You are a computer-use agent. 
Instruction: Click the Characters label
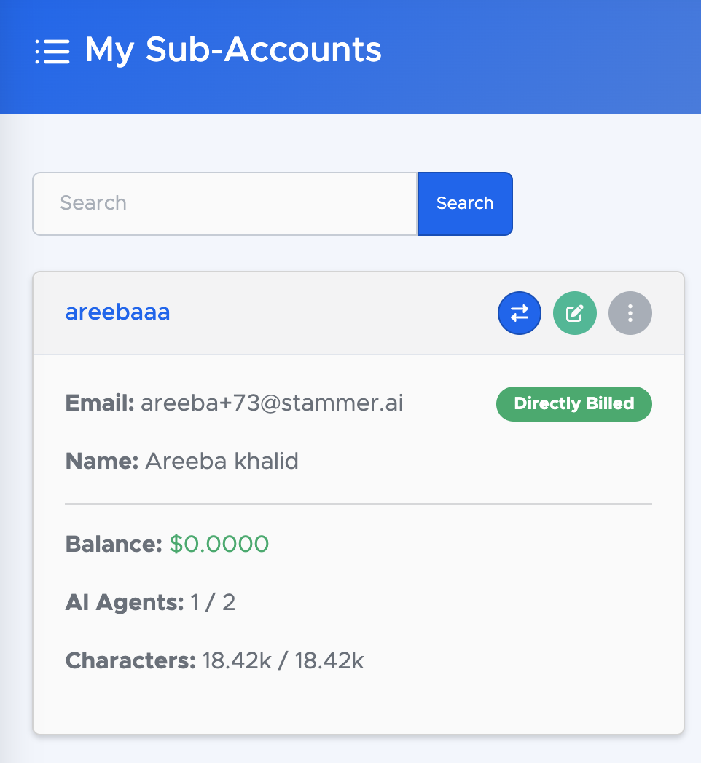pyautogui.click(x=130, y=660)
